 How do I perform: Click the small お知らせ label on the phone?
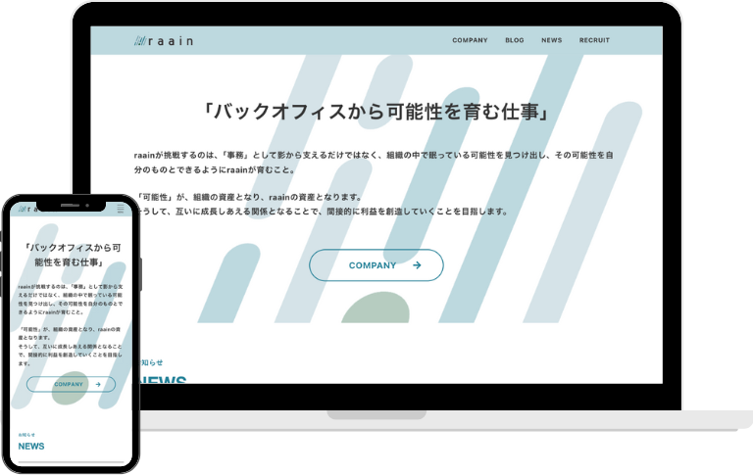pyautogui.click(x=25, y=433)
